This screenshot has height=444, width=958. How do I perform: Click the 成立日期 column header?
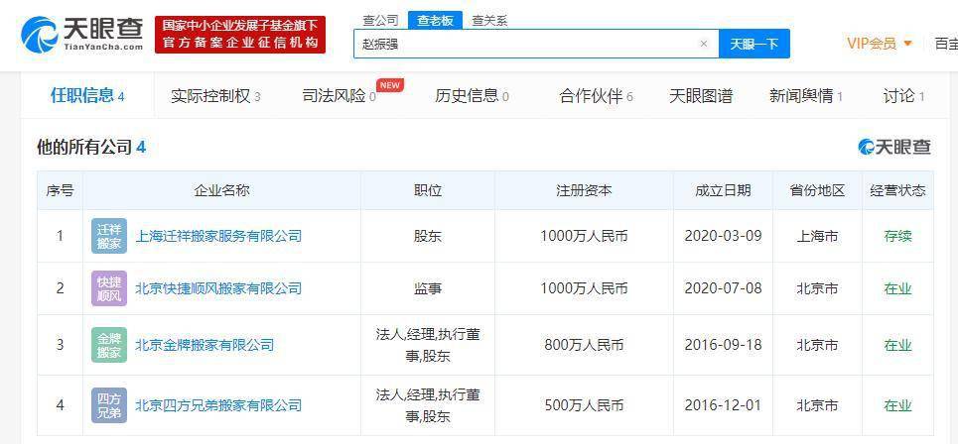point(723,191)
